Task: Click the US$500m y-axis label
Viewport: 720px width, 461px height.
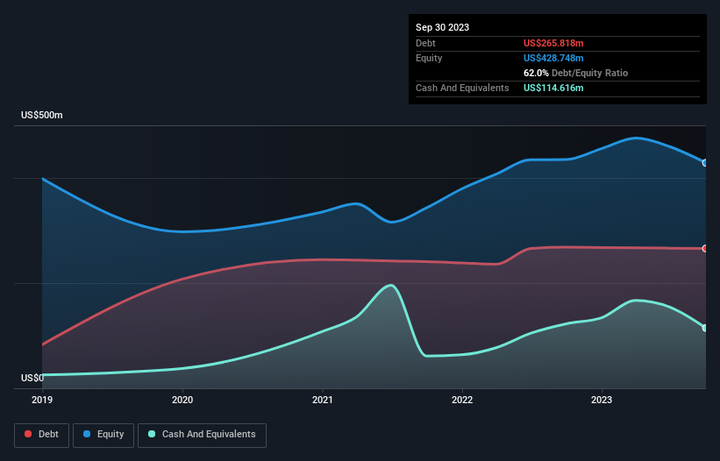Action: tap(42, 115)
